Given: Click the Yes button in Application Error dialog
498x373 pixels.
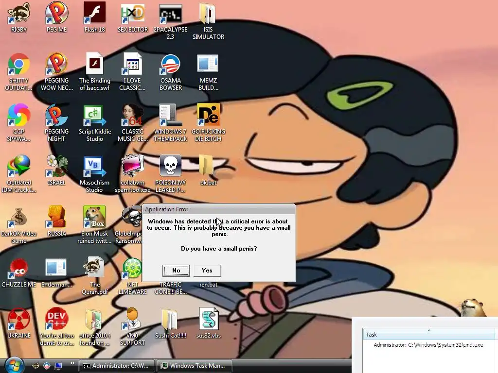Looking at the screenshot, I should pos(207,271).
